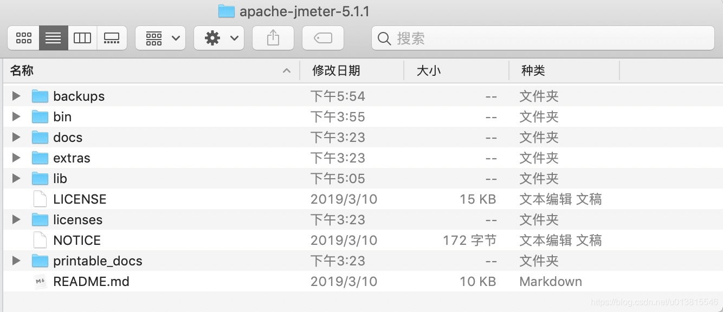
Task: Switch to gallery view in the toolbar
Action: (112, 38)
